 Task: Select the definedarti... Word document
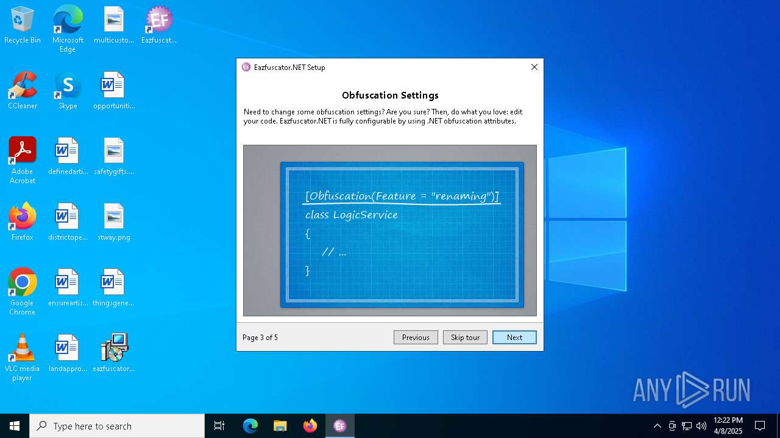(x=68, y=156)
